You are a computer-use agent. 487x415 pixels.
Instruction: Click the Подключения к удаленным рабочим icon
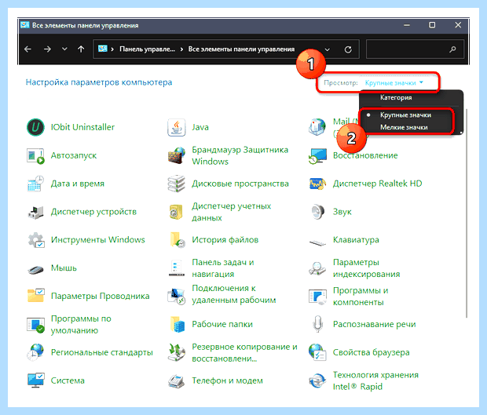[177, 297]
